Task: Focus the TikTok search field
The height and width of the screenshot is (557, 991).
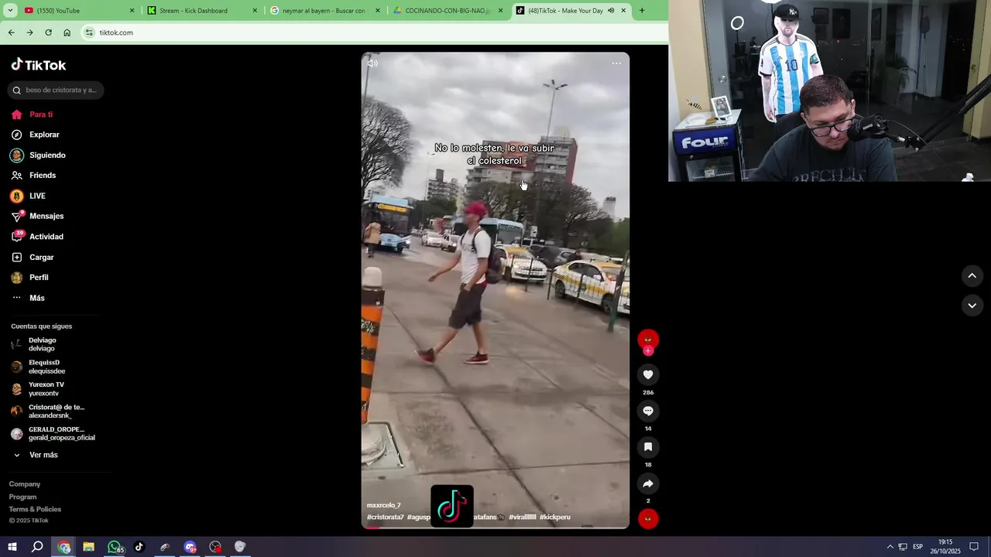Action: (x=56, y=91)
